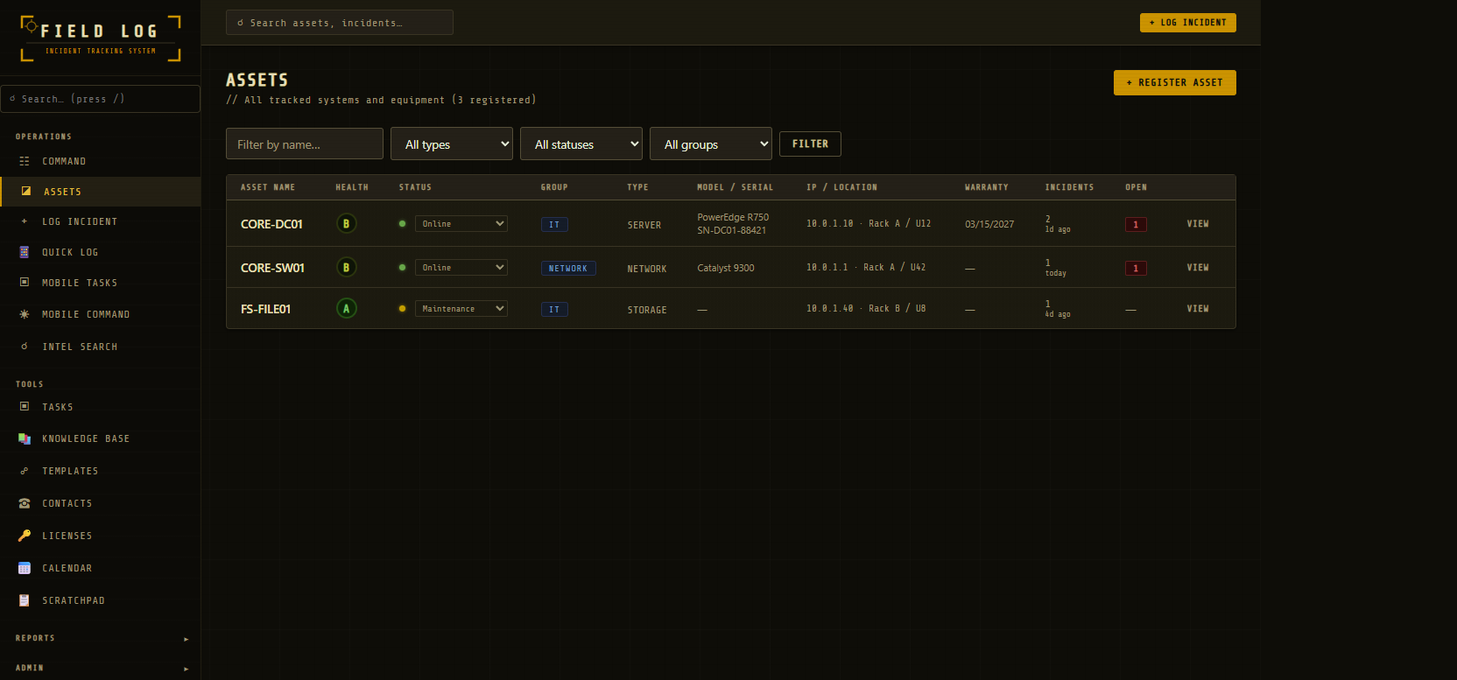Viewport: 1457px width, 680px height.
Task: Click the 03/15/2027 warranty date
Action: (989, 225)
